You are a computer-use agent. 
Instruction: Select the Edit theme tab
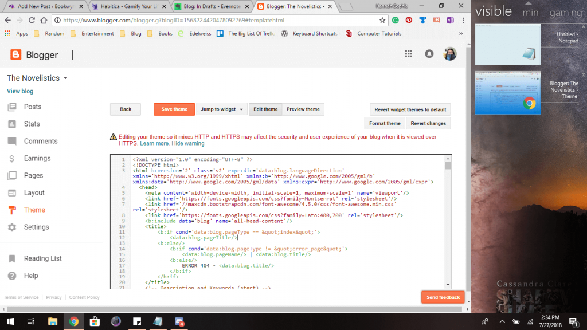pyautogui.click(x=265, y=109)
